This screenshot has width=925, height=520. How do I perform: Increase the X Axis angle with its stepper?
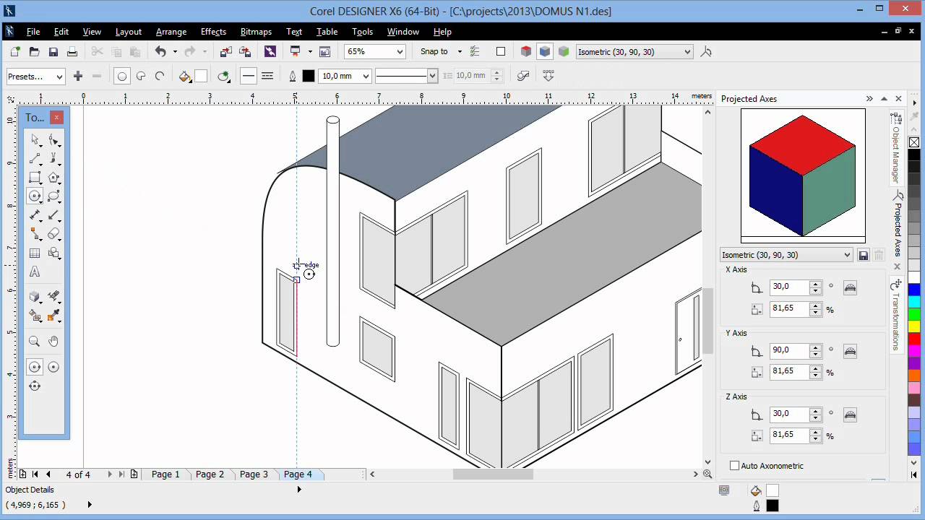click(x=815, y=283)
